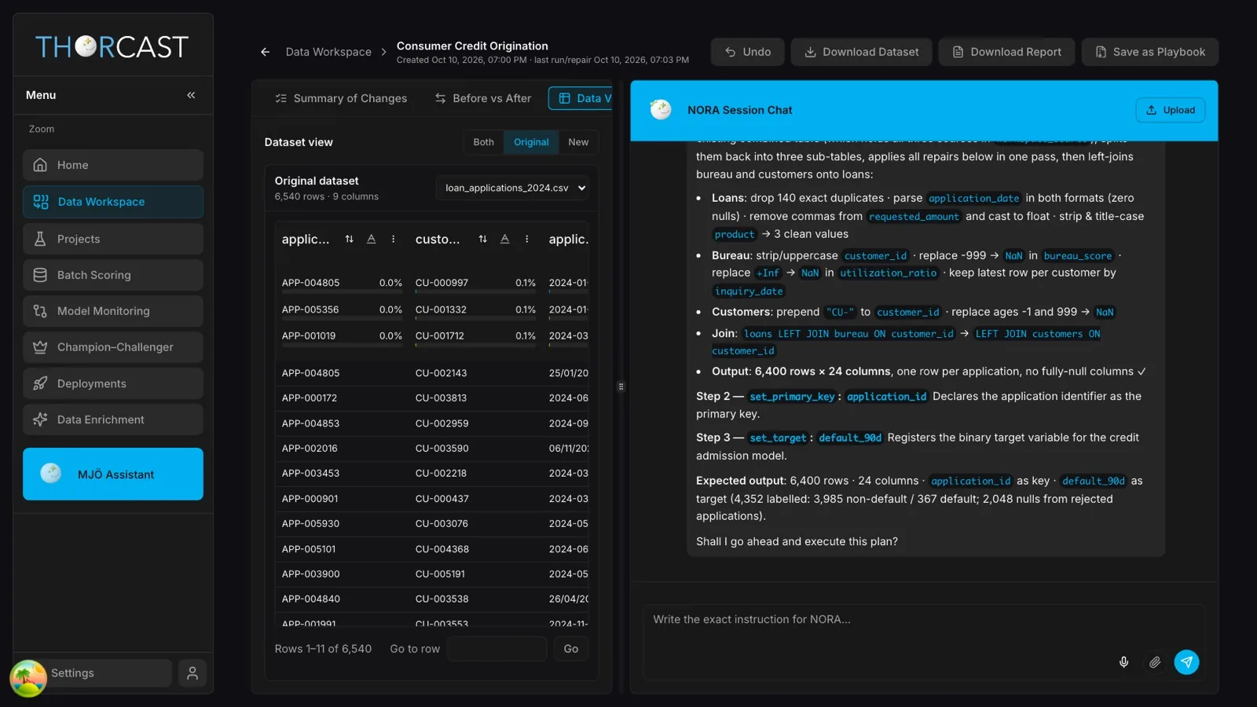Image resolution: width=1257 pixels, height=707 pixels.
Task: Go to Batch Scoring in the sidebar
Action: coord(113,275)
